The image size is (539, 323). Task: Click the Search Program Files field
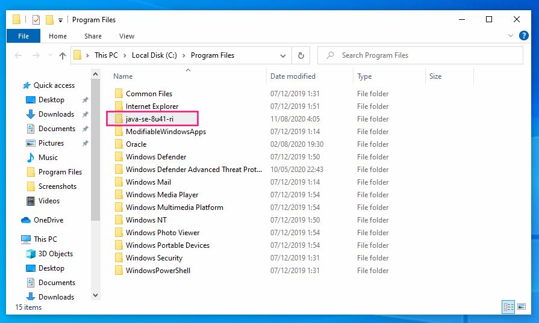point(420,55)
